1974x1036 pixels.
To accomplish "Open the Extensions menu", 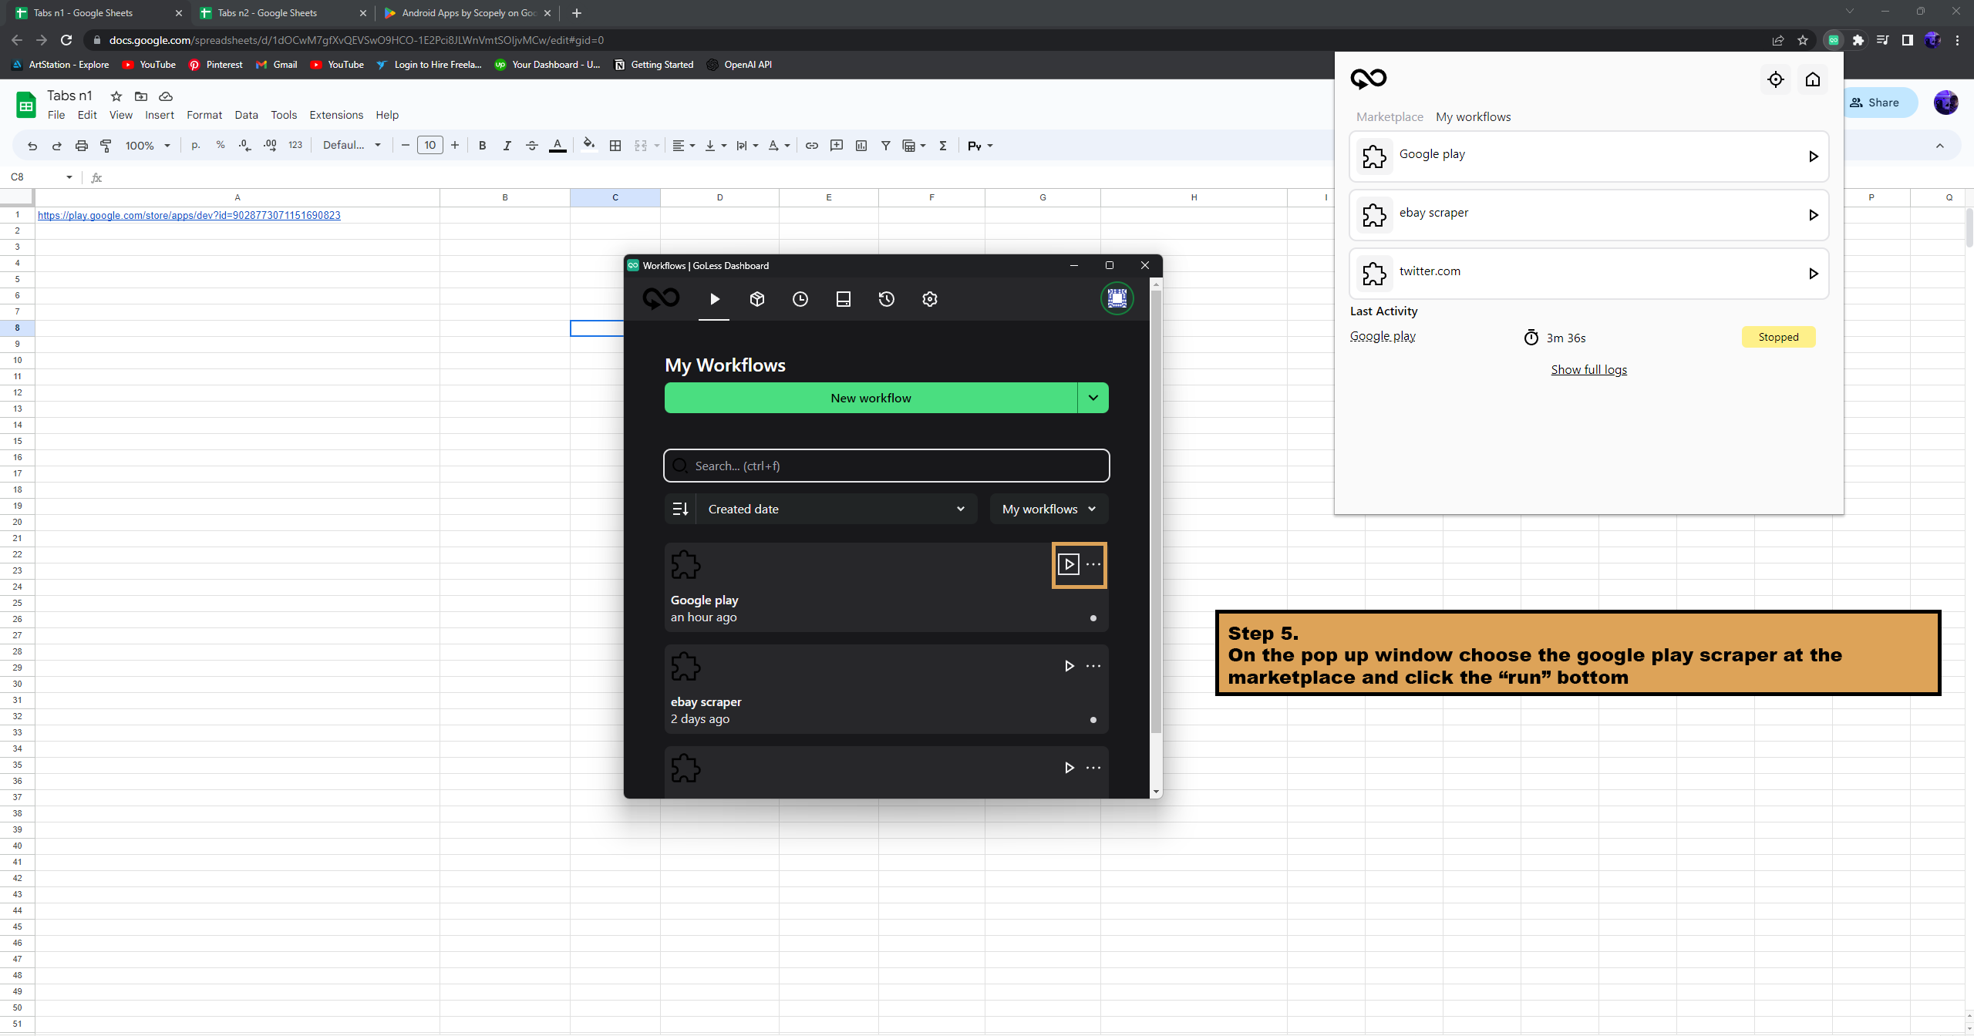I will [336, 115].
